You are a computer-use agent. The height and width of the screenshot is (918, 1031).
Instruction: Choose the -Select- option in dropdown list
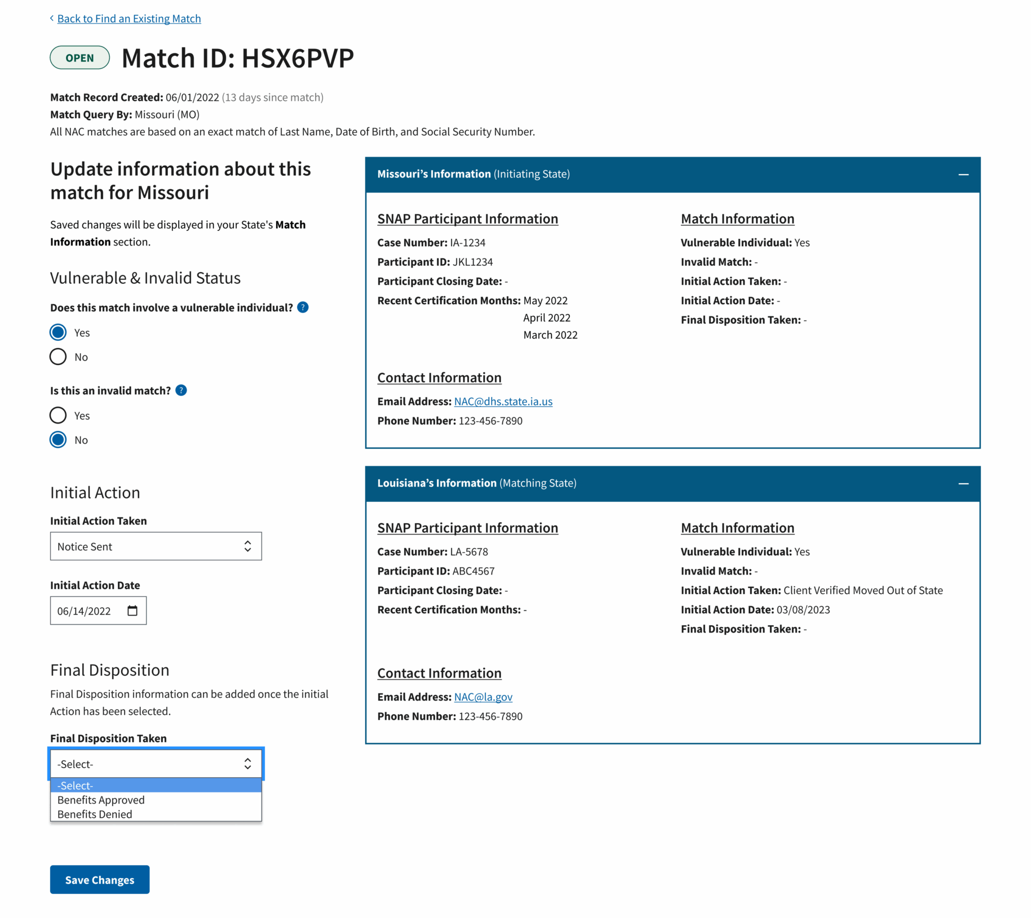[x=76, y=786]
